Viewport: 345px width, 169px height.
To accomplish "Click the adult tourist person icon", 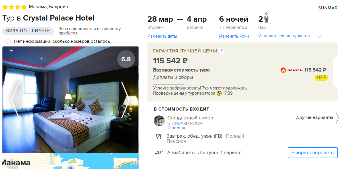I will [x=266, y=18].
